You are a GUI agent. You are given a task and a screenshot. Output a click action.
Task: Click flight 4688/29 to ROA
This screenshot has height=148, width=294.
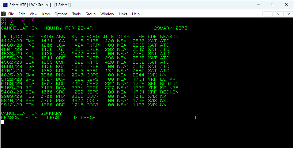point(85,67)
